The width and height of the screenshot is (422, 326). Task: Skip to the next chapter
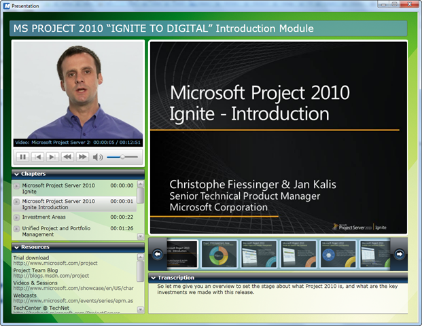(x=52, y=157)
